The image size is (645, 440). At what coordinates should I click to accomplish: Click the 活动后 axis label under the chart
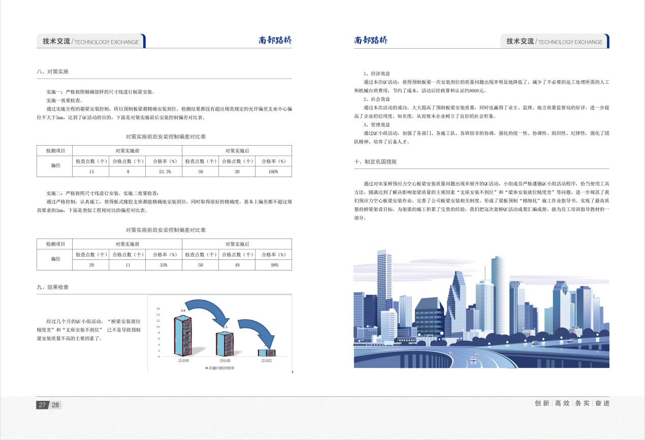click(x=267, y=360)
